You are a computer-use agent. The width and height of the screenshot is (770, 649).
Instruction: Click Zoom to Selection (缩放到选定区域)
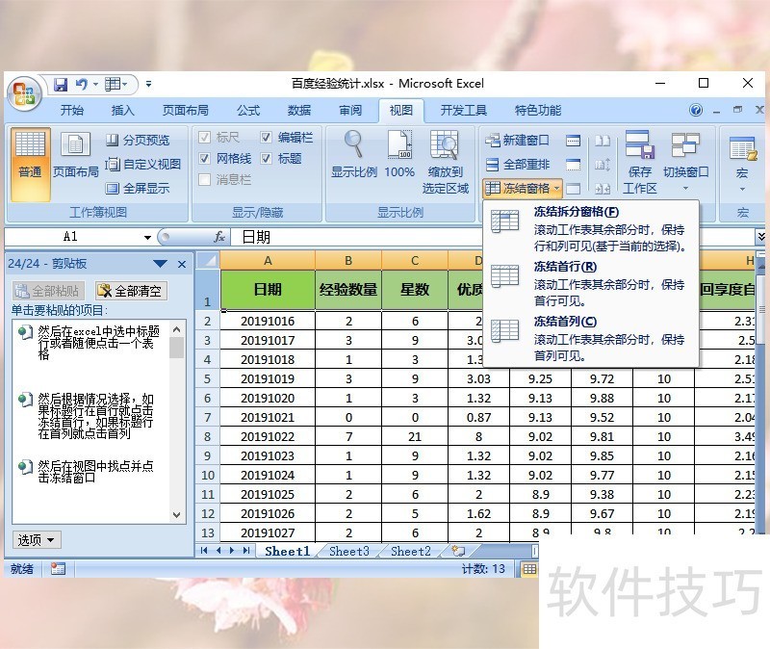(x=446, y=162)
